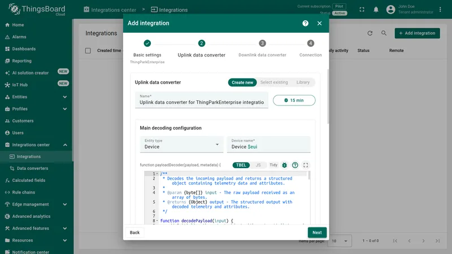This screenshot has width=452, height=254.
Task: Open items per page dropdown
Action: [340, 241]
